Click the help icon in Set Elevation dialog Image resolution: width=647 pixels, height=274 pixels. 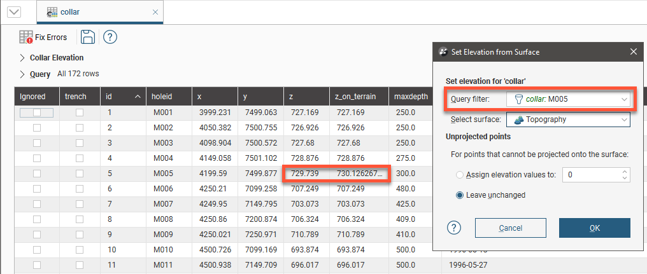coord(454,228)
